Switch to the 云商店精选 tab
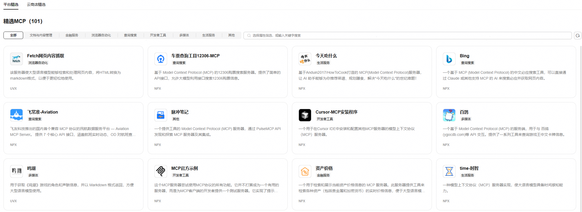The height and width of the screenshot is (212, 582). pos(36,5)
